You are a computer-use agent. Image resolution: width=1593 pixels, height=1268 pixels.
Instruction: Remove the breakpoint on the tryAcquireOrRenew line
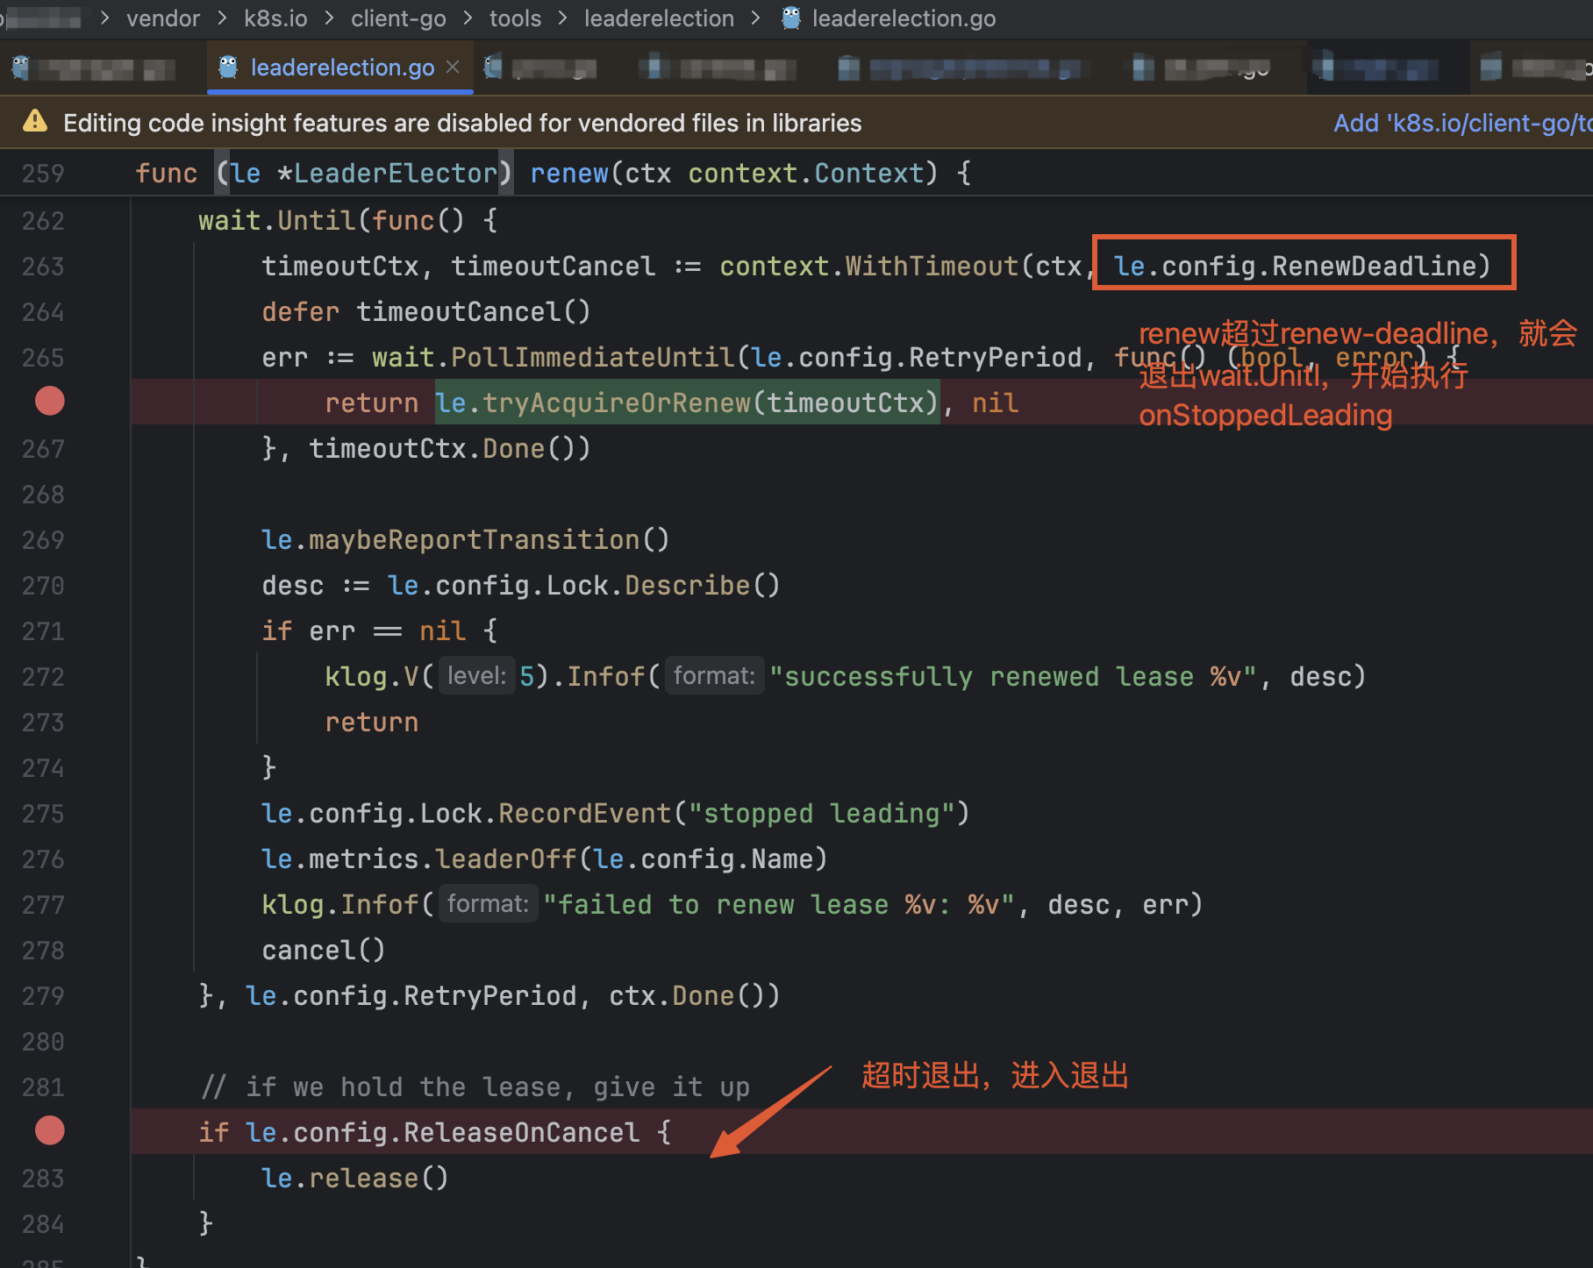coord(50,402)
